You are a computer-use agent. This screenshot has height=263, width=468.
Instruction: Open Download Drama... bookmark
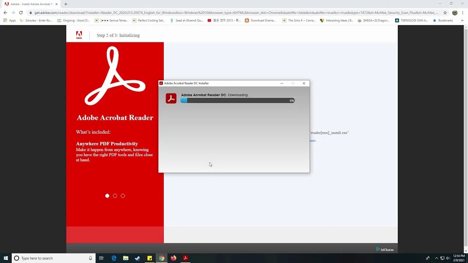click(260, 20)
